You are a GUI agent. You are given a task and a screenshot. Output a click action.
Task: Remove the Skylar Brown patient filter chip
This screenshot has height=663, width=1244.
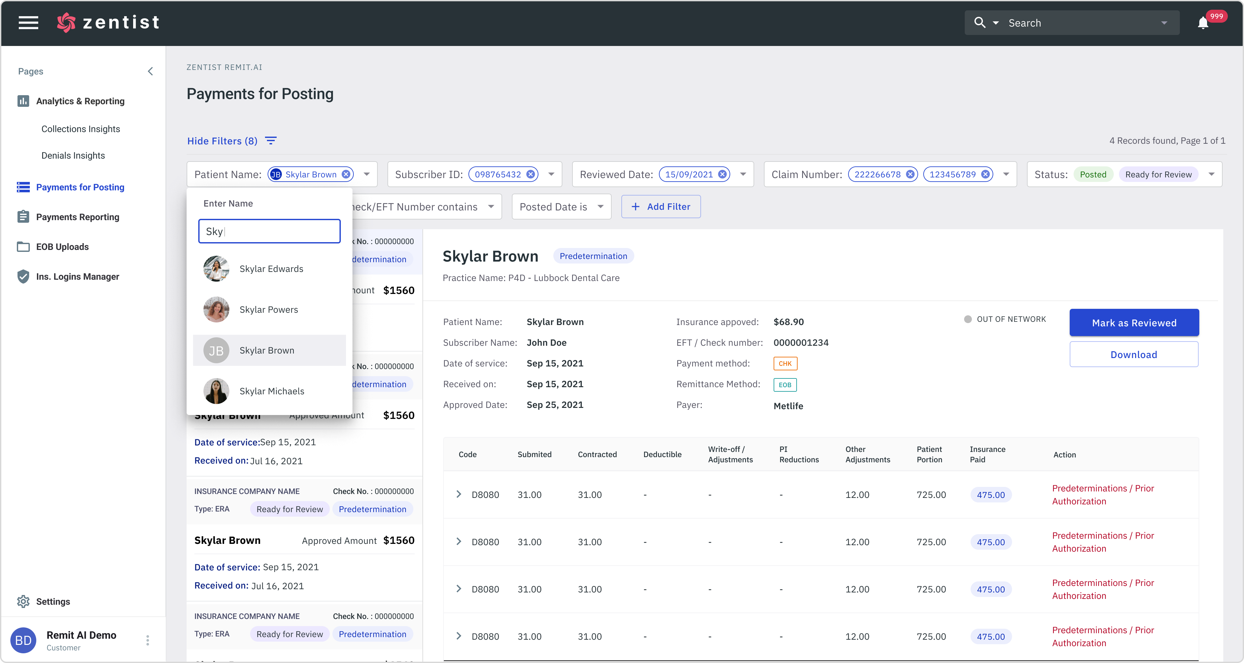pyautogui.click(x=346, y=174)
